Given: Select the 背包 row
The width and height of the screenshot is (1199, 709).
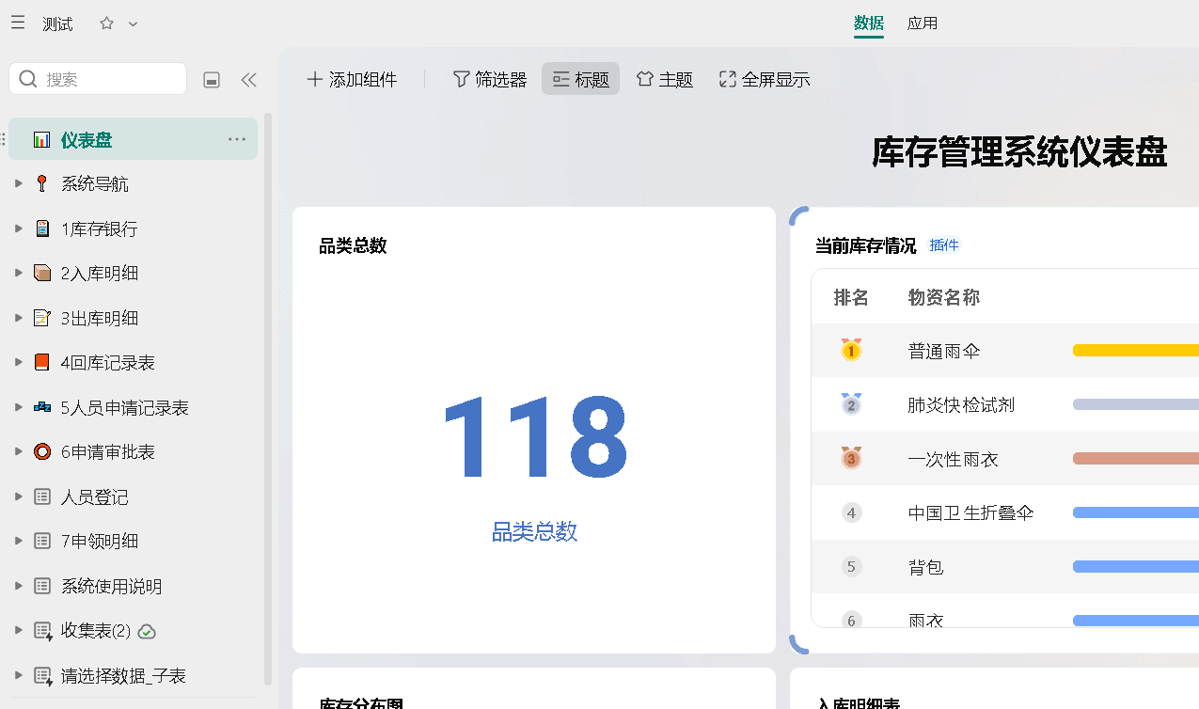Looking at the screenshot, I should coord(1005,567).
